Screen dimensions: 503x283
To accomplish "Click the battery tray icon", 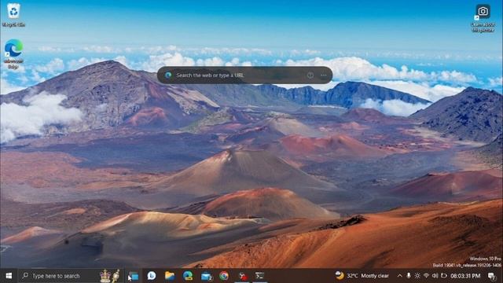I will coord(444,276).
